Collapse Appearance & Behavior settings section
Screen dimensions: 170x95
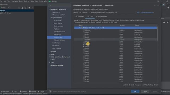click(x=49, y=9)
